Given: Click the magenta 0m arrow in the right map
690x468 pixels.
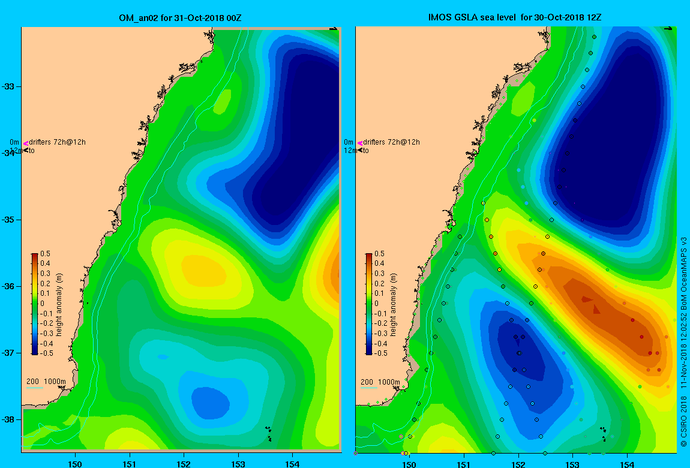Looking at the screenshot, I should pos(360,143).
